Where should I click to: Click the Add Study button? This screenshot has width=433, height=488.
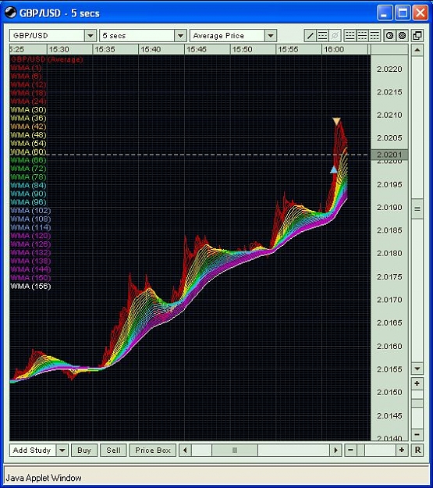33,450
